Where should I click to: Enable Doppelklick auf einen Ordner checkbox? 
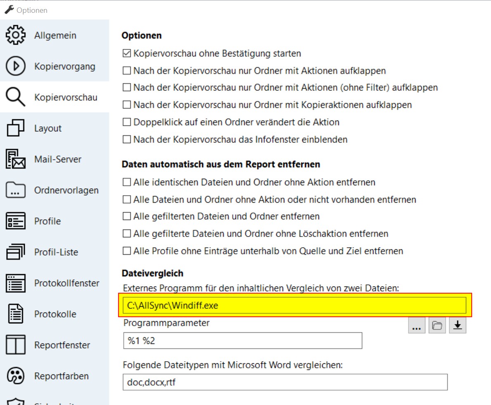point(127,123)
